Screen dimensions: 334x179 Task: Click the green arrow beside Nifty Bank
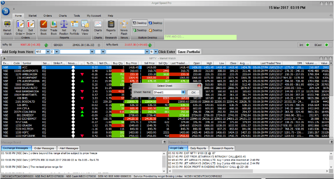[x=150, y=45]
